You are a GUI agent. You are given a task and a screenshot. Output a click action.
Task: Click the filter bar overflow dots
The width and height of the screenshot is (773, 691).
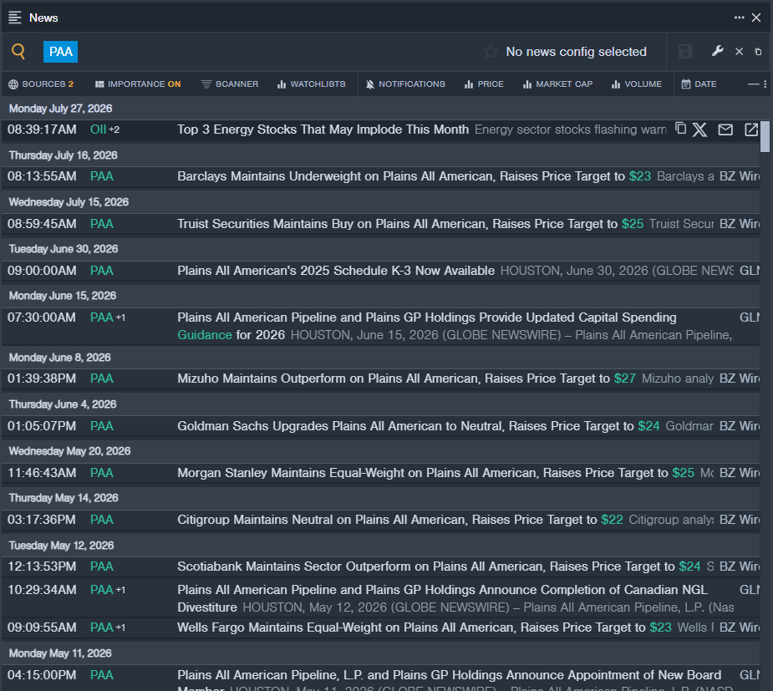coord(765,84)
